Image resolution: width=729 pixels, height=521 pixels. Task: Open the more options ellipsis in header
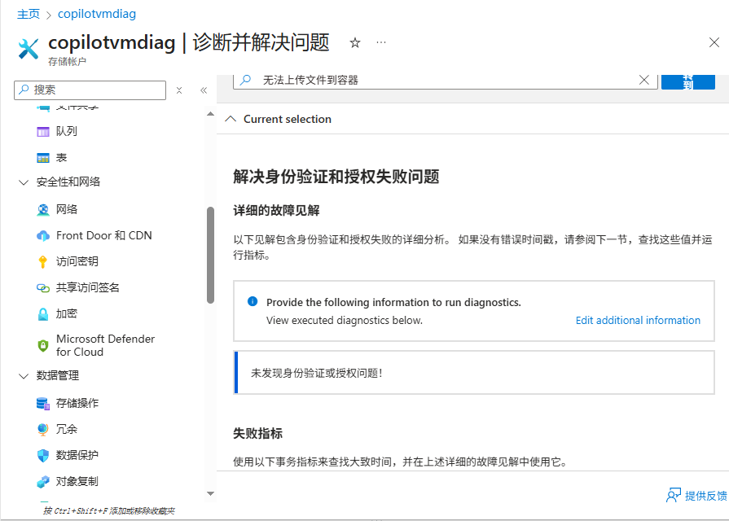pos(381,42)
